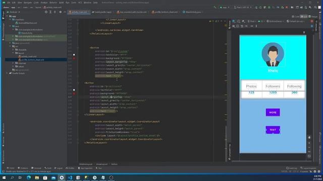This screenshot has height=181, width=323.
Task: Toggle the view options eye icon in preview
Action: 234,26
